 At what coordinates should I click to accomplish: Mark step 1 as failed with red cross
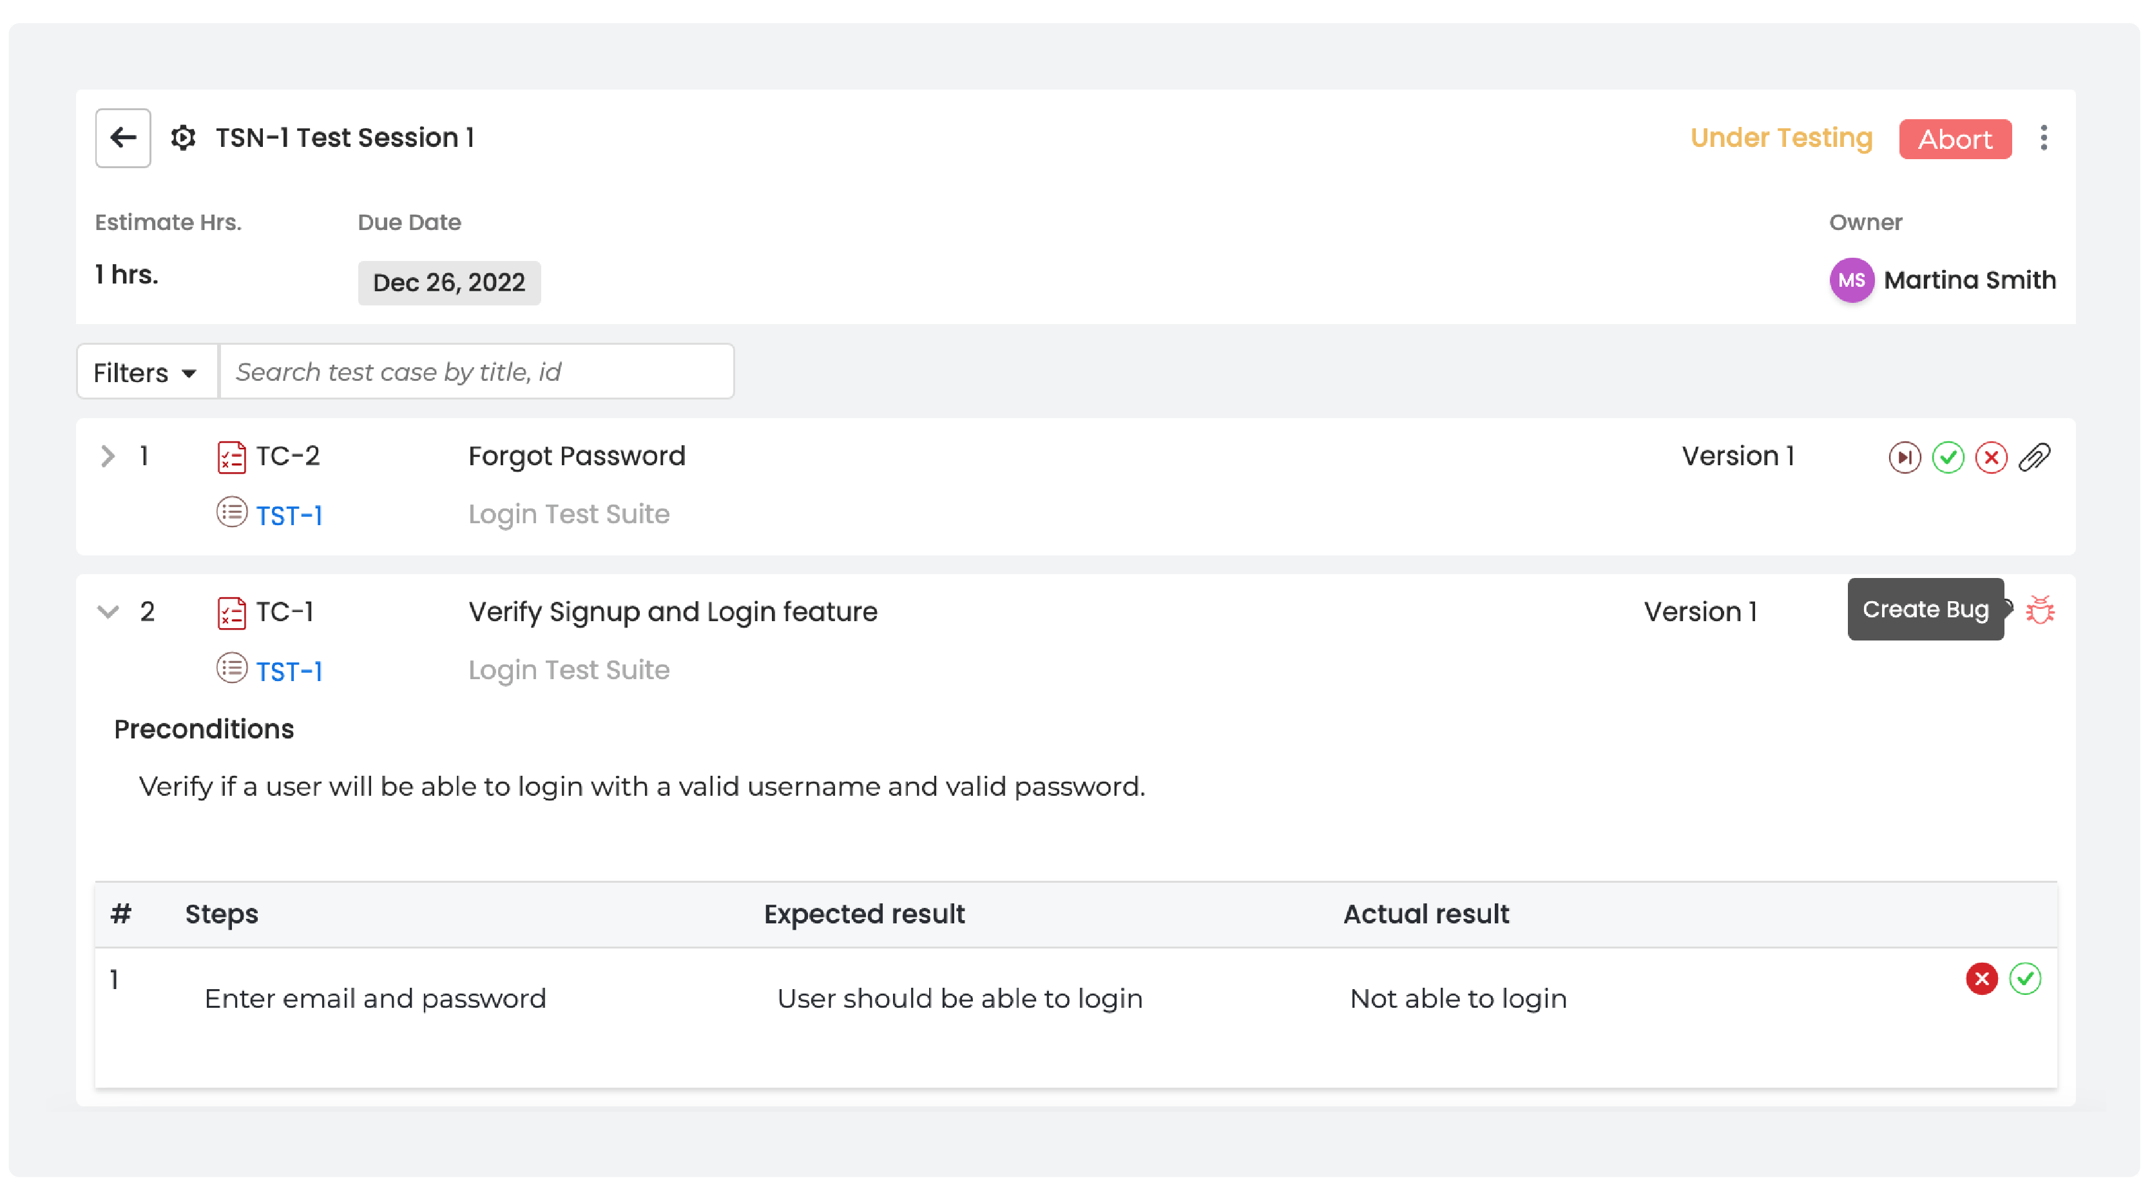pyautogui.click(x=1981, y=978)
